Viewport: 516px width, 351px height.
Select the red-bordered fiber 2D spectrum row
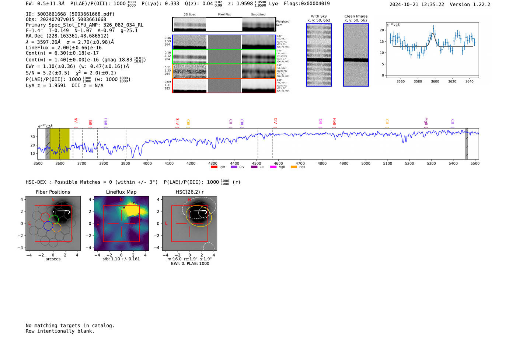click(x=224, y=86)
